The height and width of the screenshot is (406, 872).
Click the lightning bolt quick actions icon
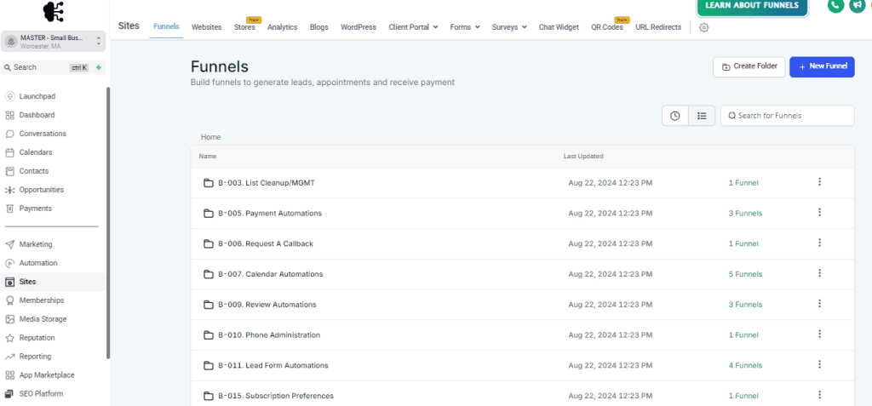pyautogui.click(x=99, y=67)
